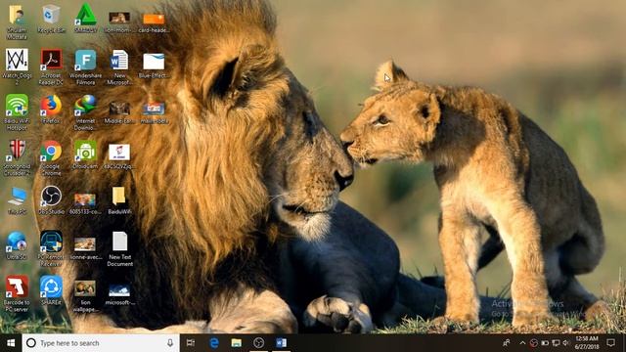The image size is (626, 352).
Task: Select the microsoft- image file on desktop
Action: tap(119, 295)
